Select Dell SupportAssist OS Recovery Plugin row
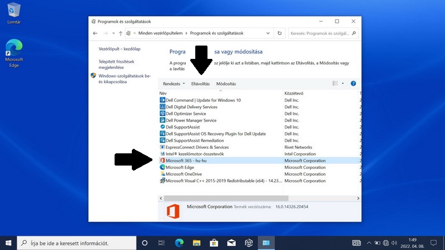The image size is (445, 250). tap(260, 133)
